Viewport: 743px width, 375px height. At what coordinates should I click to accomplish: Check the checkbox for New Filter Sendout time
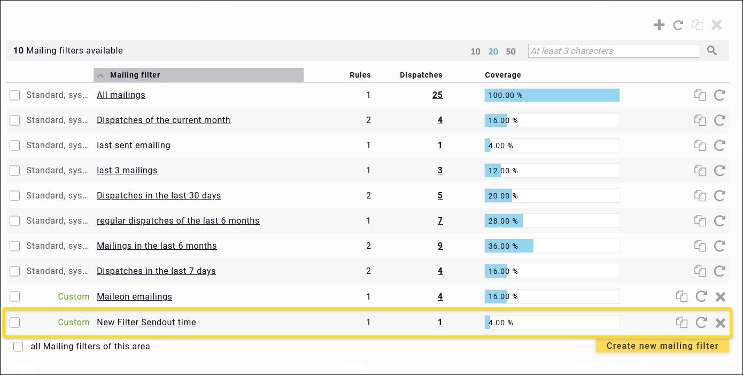pyautogui.click(x=14, y=322)
